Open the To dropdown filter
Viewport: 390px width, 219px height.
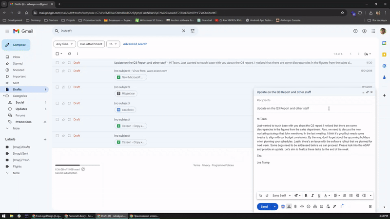pos(113,44)
